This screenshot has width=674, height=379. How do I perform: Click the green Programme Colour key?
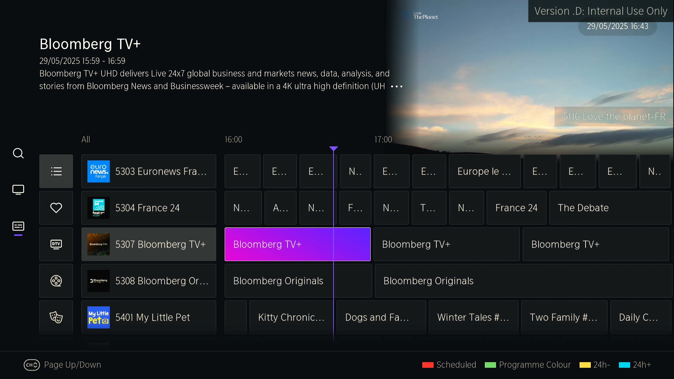pyautogui.click(x=490, y=365)
